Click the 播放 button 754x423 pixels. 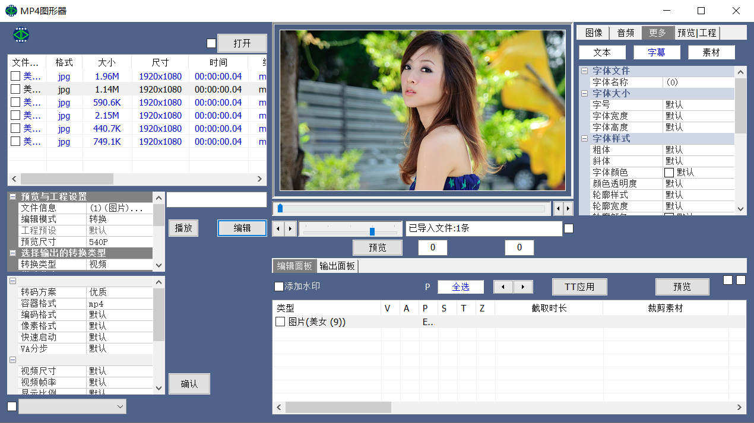pos(183,228)
